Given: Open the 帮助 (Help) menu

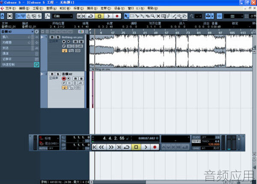Looking at the screenshot, I should point(152,8).
